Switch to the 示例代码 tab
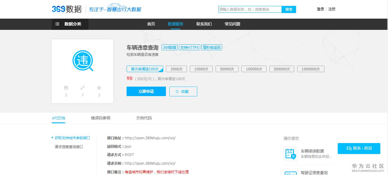Viewport: 388px width, 175px height. coord(144,118)
